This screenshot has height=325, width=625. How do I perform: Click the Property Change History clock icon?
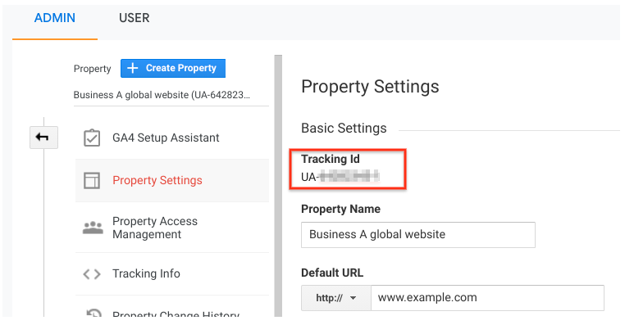[94, 313]
